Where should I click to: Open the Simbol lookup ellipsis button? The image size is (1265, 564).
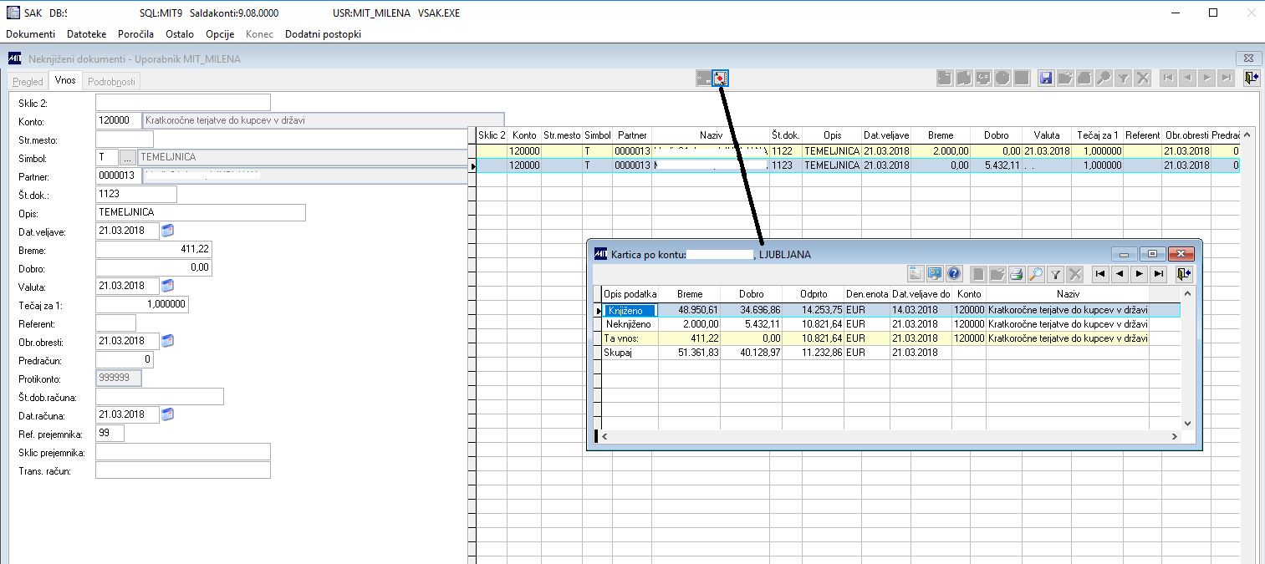coord(127,157)
